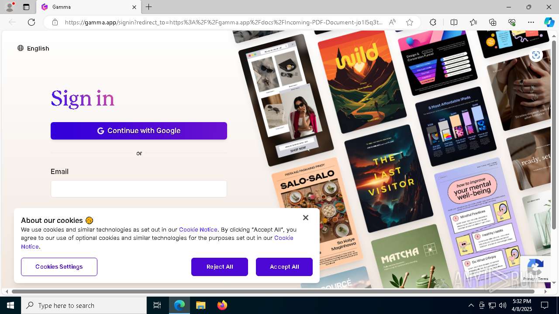The width and height of the screenshot is (559, 314).
Task: Open Browser essentials icon
Action: (x=512, y=22)
